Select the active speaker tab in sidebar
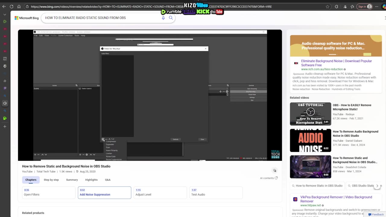 (x=5, y=103)
